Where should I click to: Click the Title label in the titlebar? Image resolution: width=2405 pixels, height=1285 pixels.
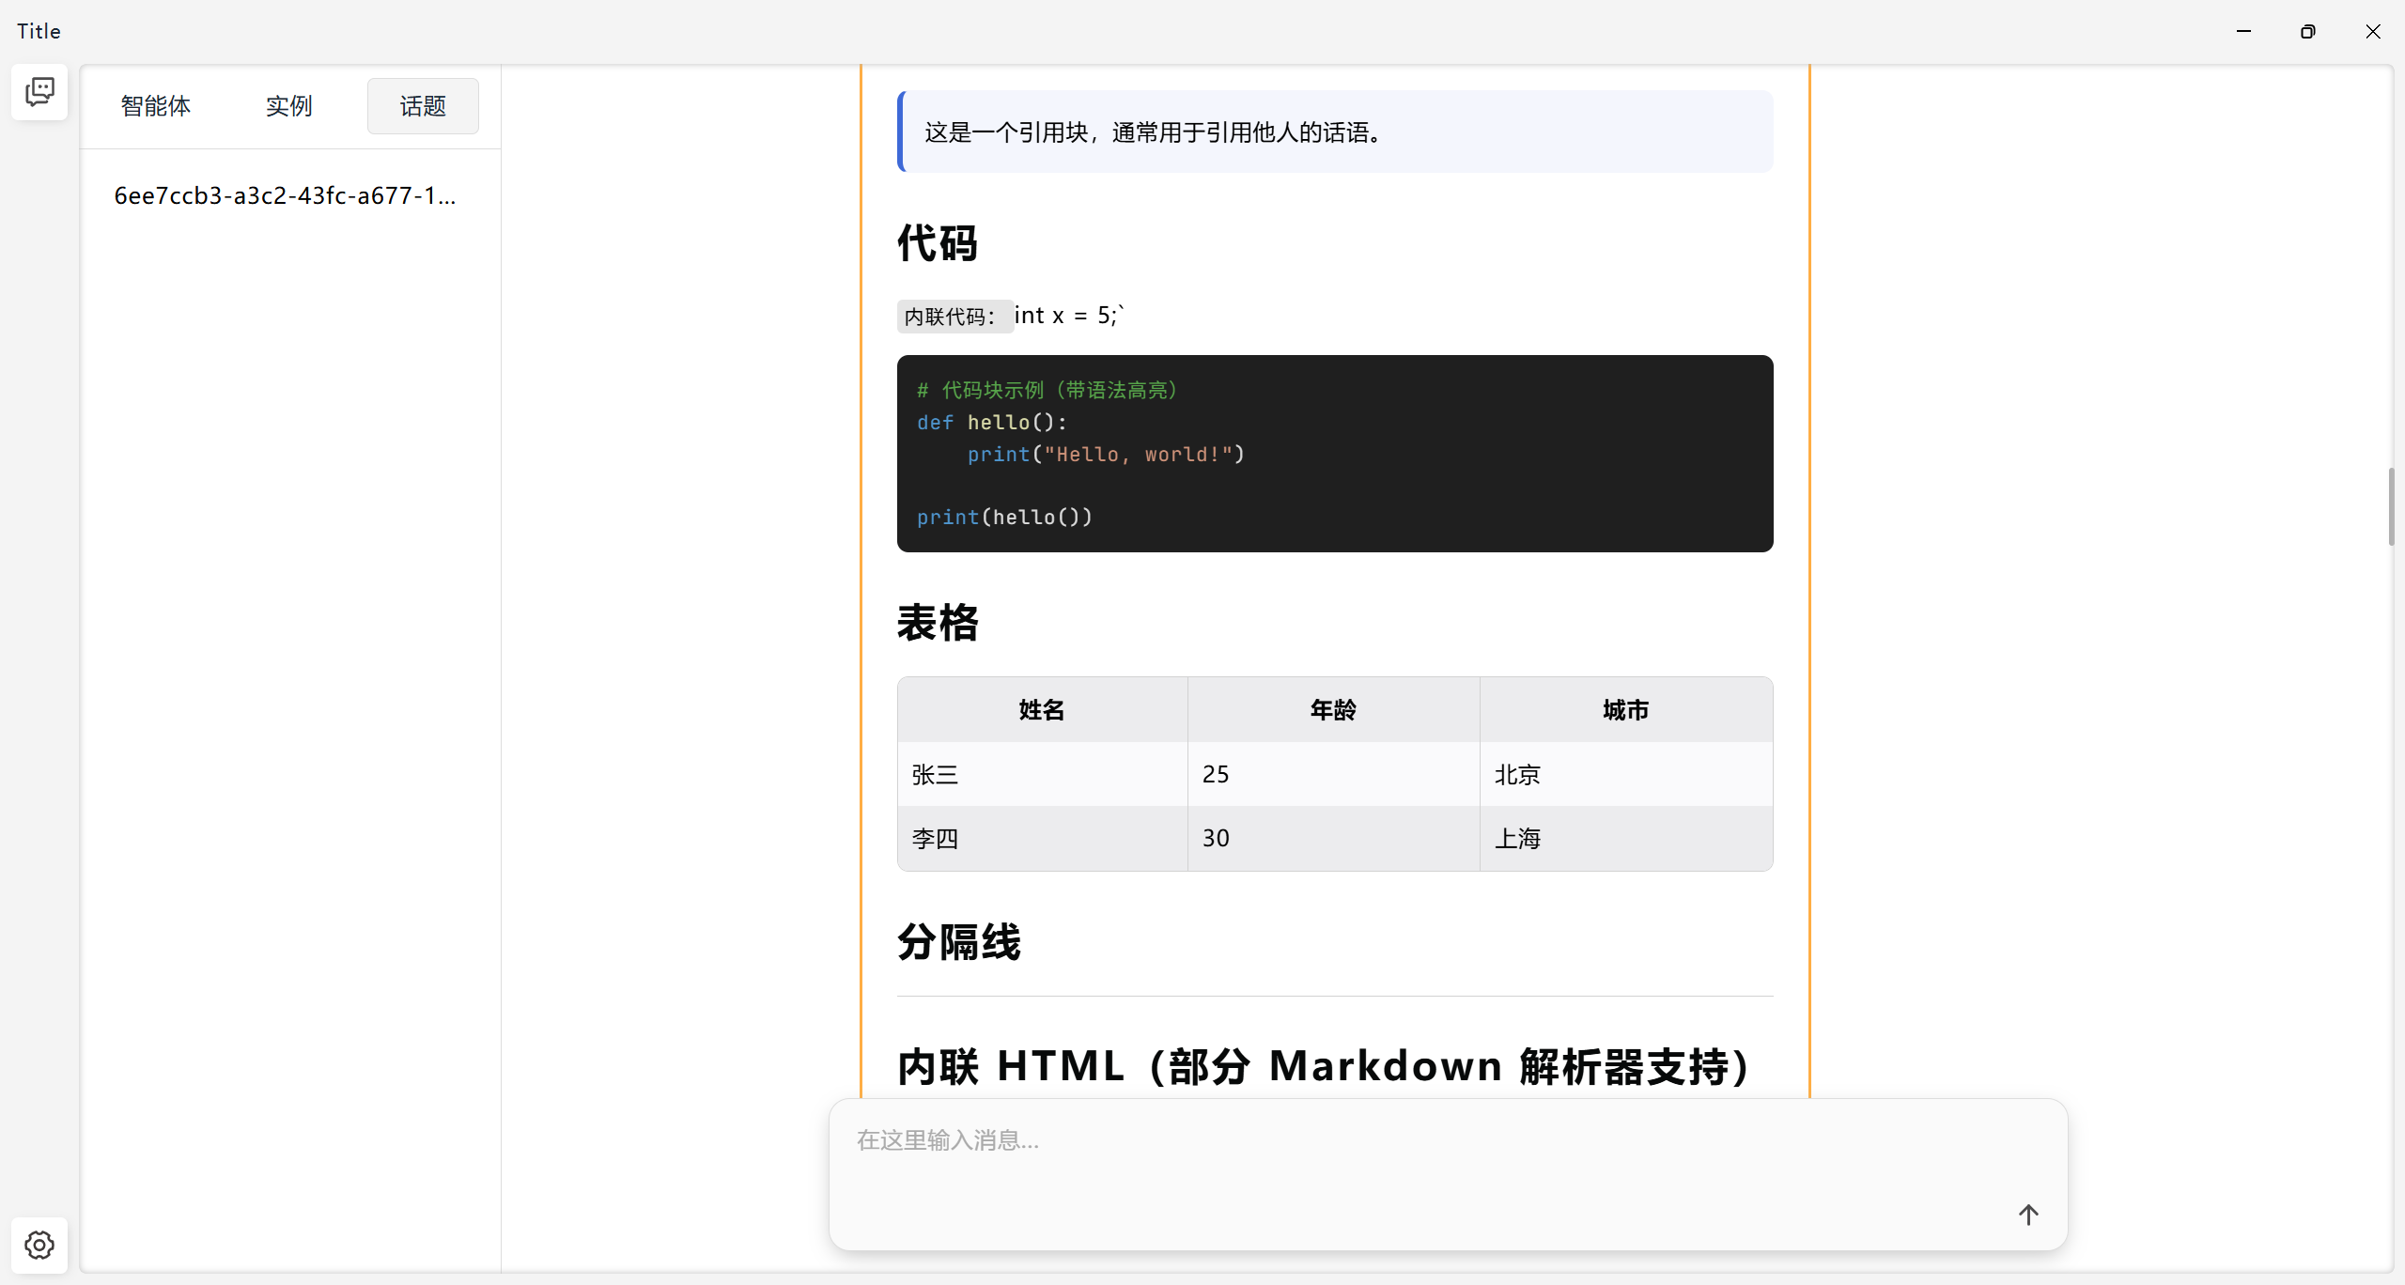[x=37, y=30]
